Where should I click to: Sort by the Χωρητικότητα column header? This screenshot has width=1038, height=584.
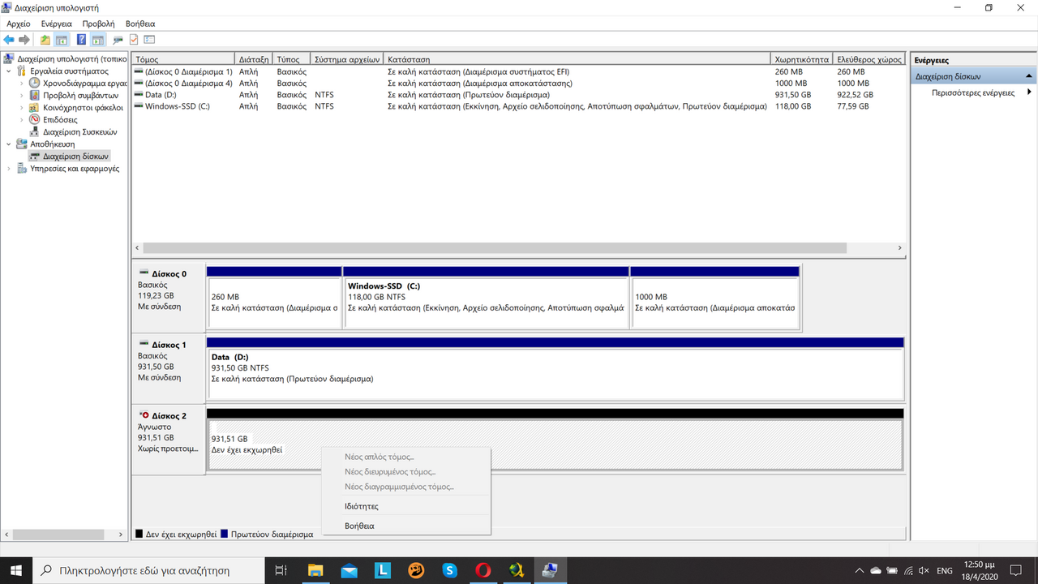coord(801,59)
